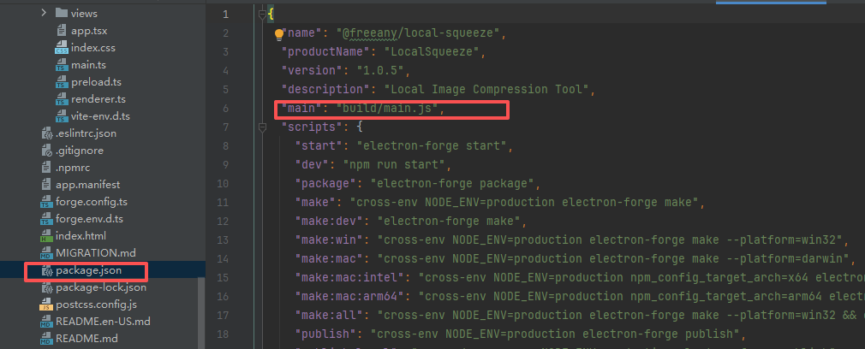
Task: Click the "npm run start" dev value
Action: [394, 164]
